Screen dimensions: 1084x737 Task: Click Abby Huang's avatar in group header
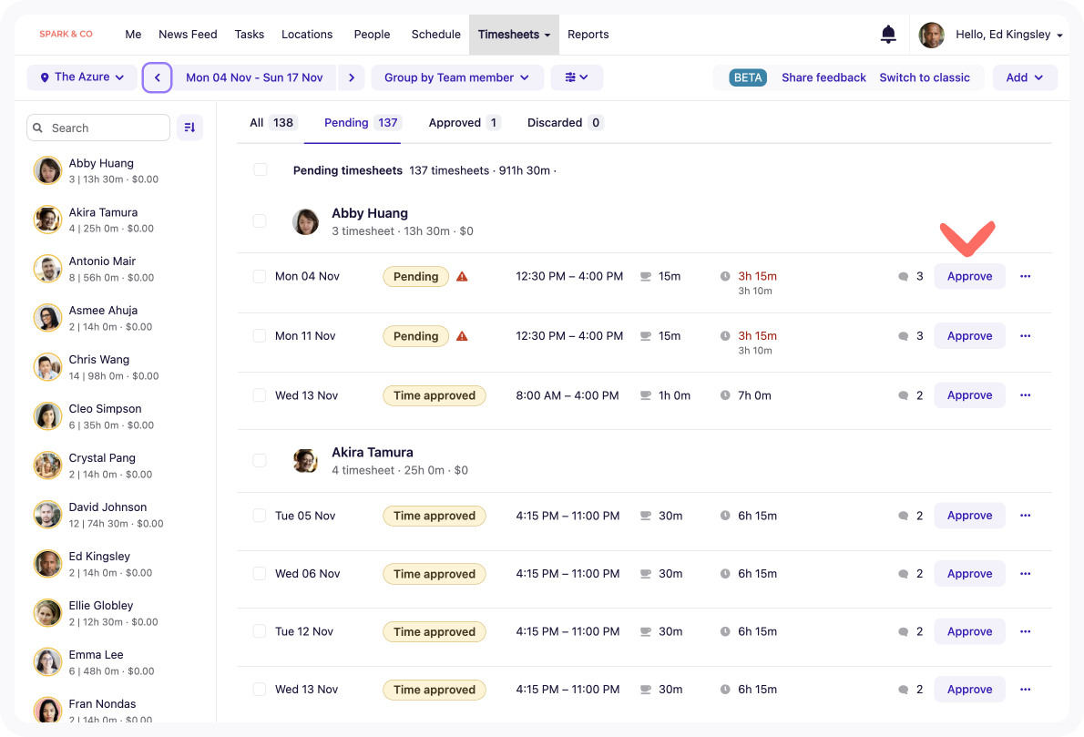[305, 222]
